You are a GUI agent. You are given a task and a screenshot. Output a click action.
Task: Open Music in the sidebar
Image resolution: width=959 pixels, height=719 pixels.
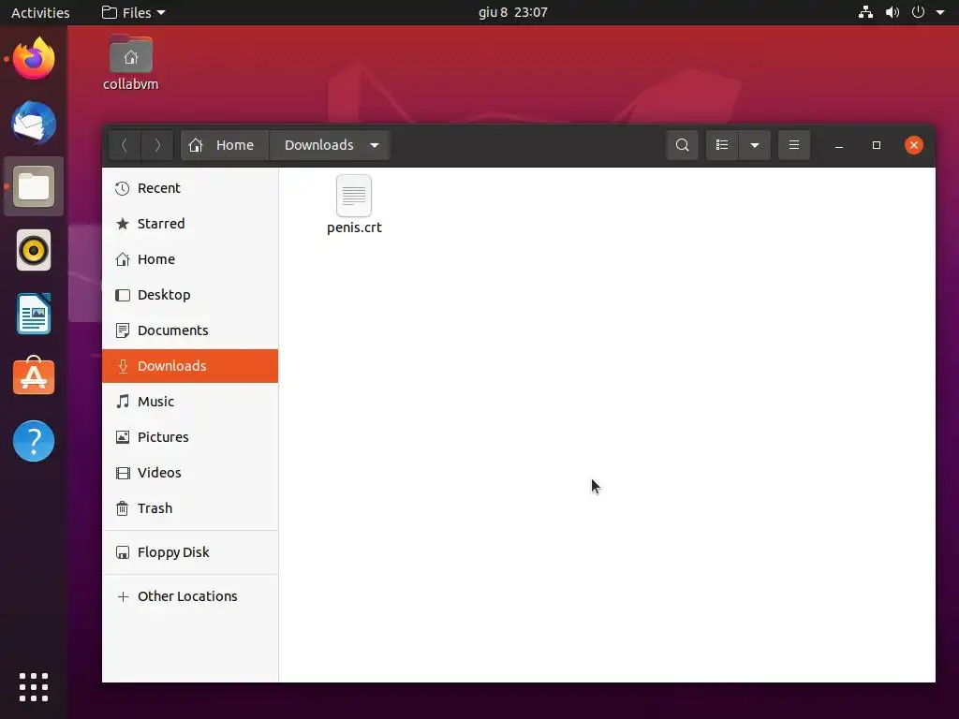(190, 401)
